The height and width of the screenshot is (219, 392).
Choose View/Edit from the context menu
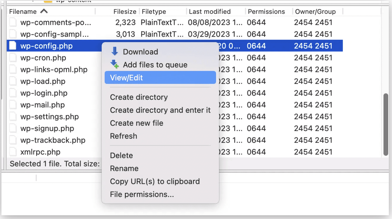(x=126, y=78)
